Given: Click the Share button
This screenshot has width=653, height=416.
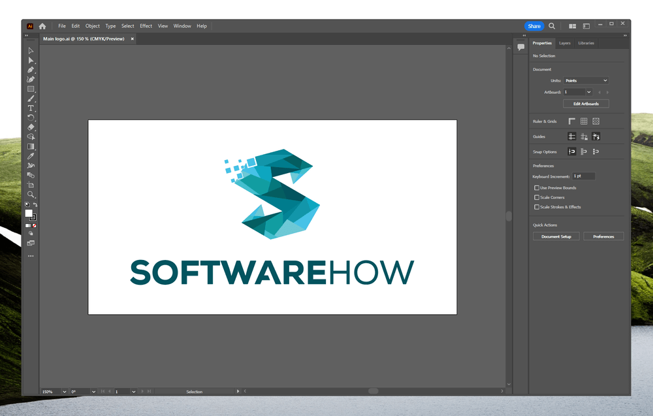Looking at the screenshot, I should pyautogui.click(x=534, y=26).
